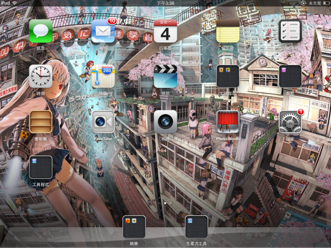This screenshot has width=331, height=248.
Task: Tap the Wi-Fi status indicator
Action: [14, 3]
